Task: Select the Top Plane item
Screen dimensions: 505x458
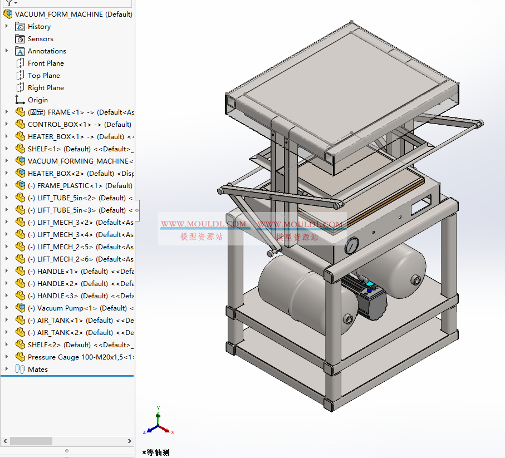Action: point(44,76)
